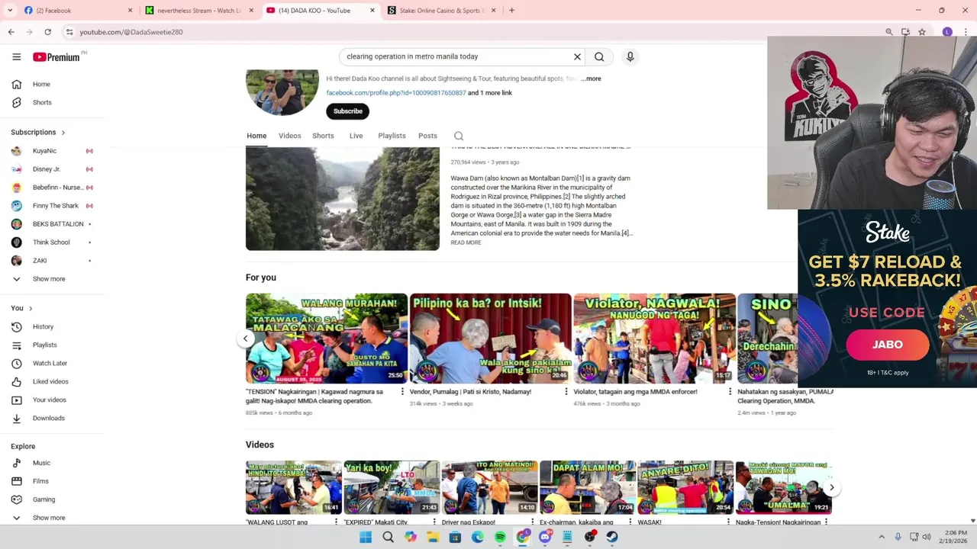Open Steam from the taskbar
977x549 pixels.
point(612,537)
